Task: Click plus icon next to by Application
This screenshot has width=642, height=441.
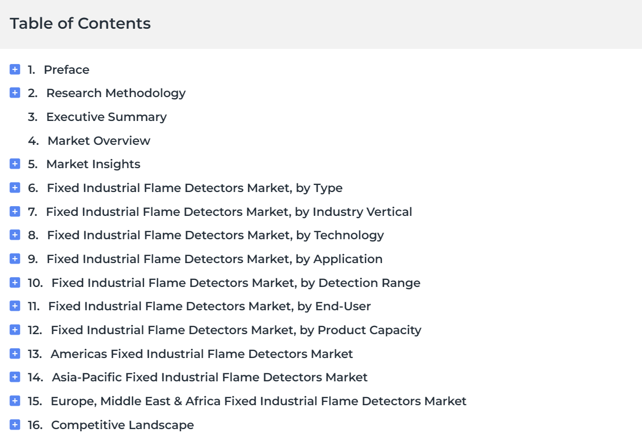Action: point(15,259)
